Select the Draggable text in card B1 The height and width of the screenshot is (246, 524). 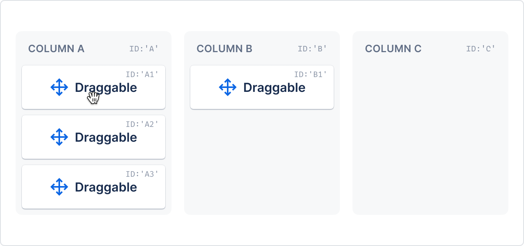tap(274, 88)
